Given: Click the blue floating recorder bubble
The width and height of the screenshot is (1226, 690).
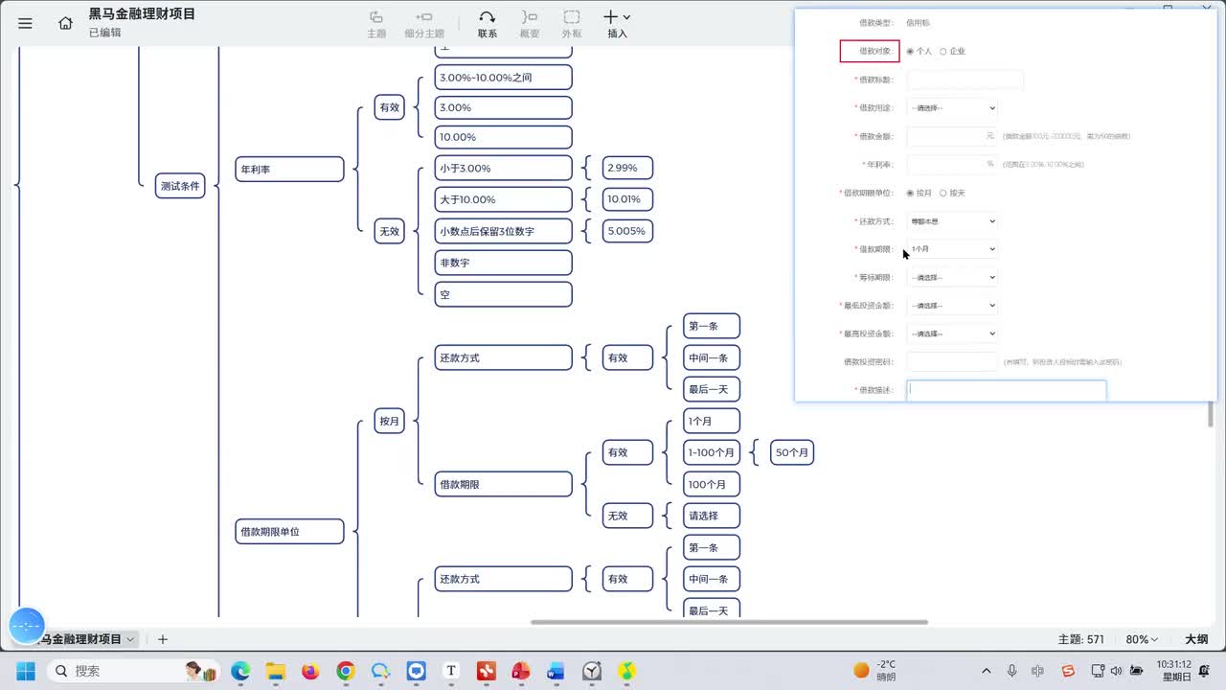Looking at the screenshot, I should tap(27, 626).
